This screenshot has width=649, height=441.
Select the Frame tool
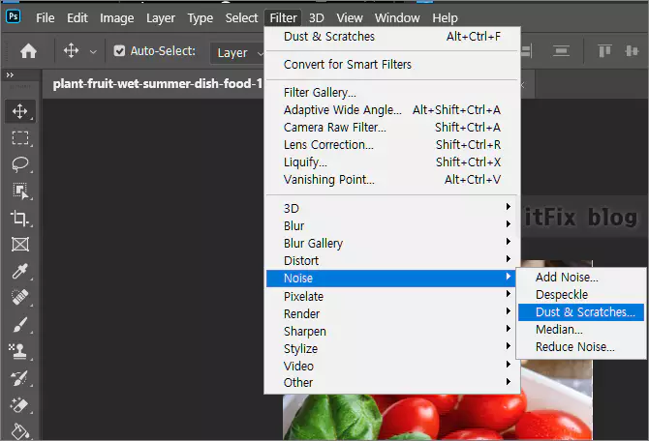[x=20, y=245]
